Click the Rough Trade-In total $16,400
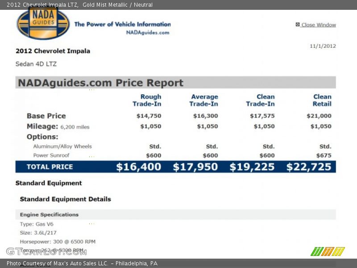This screenshot has height=268, width=357. pyautogui.click(x=138, y=167)
